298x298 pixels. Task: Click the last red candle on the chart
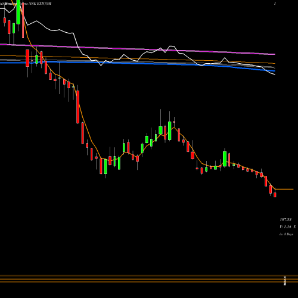pyautogui.click(x=275, y=195)
